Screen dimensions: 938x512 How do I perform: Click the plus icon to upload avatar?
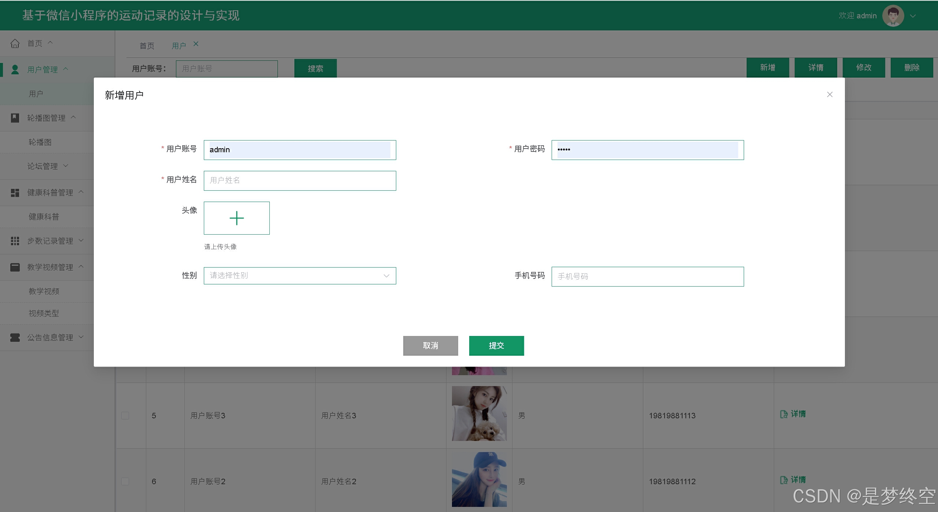(237, 218)
